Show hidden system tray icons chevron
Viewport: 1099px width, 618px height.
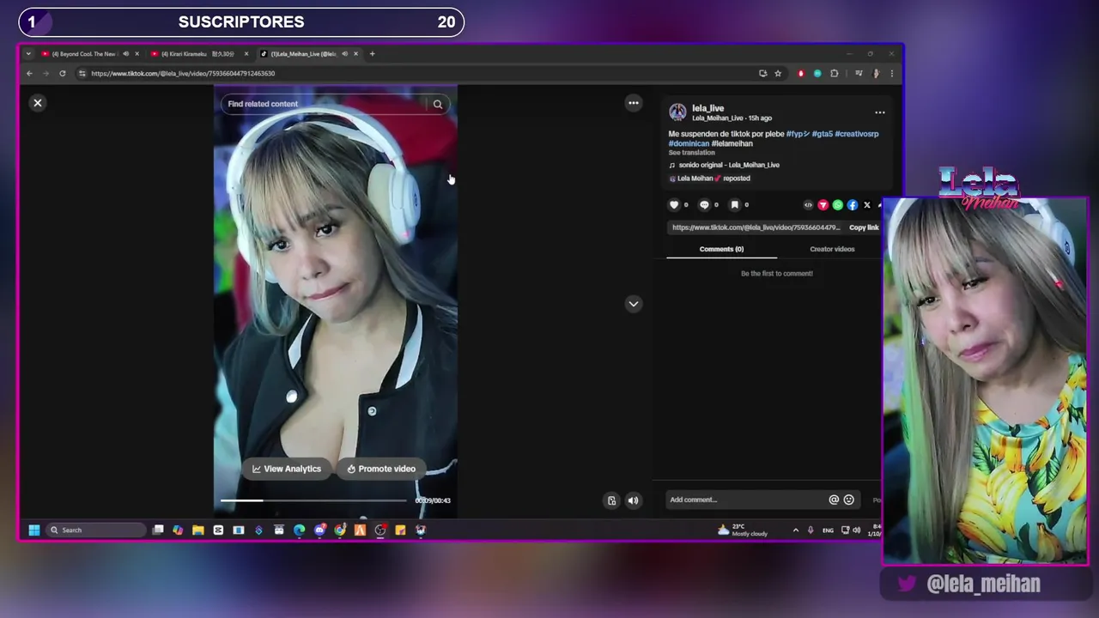coord(796,530)
